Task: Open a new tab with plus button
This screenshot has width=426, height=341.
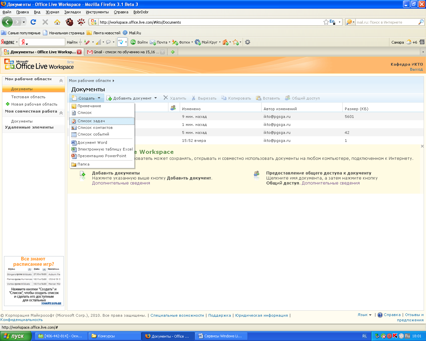Action: (173, 52)
